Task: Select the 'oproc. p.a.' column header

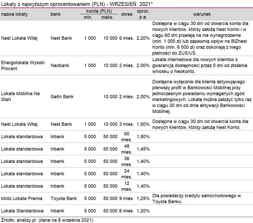Action: pyautogui.click(x=143, y=14)
